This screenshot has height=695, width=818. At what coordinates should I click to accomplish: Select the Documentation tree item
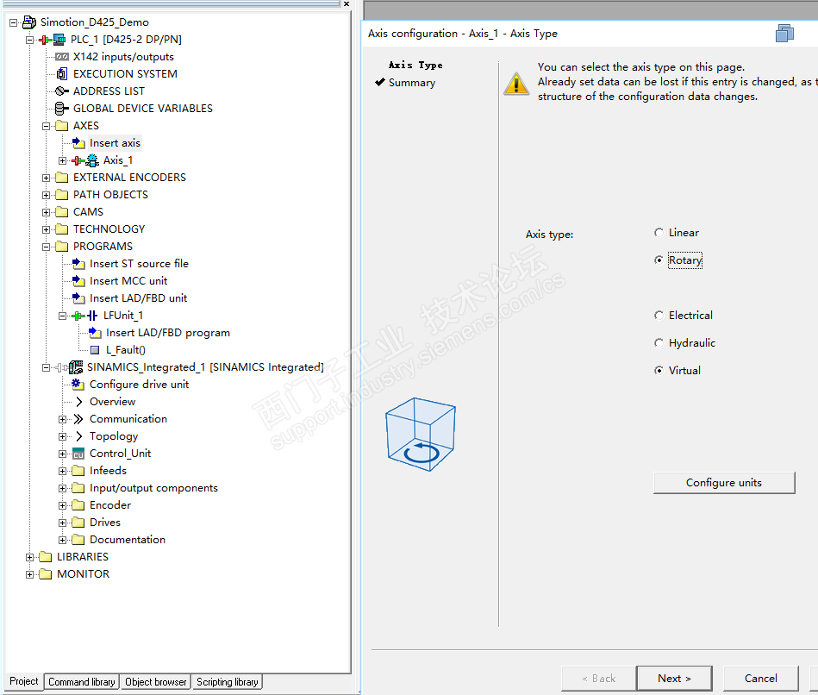[x=128, y=540]
